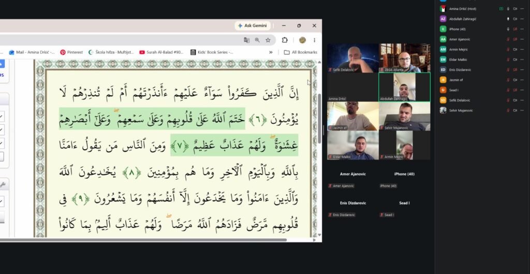
Task: Open the Škola hifza bookmark
Action: click(111, 52)
